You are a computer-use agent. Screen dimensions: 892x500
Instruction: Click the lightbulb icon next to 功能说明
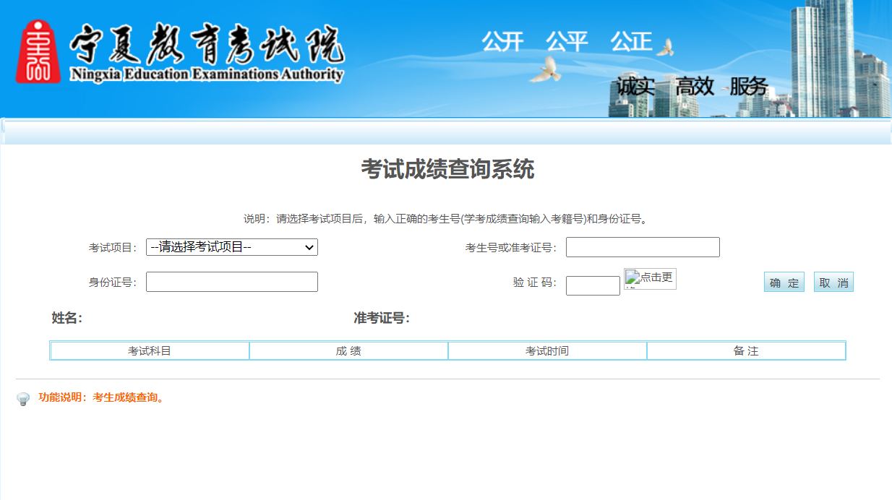pyautogui.click(x=23, y=399)
